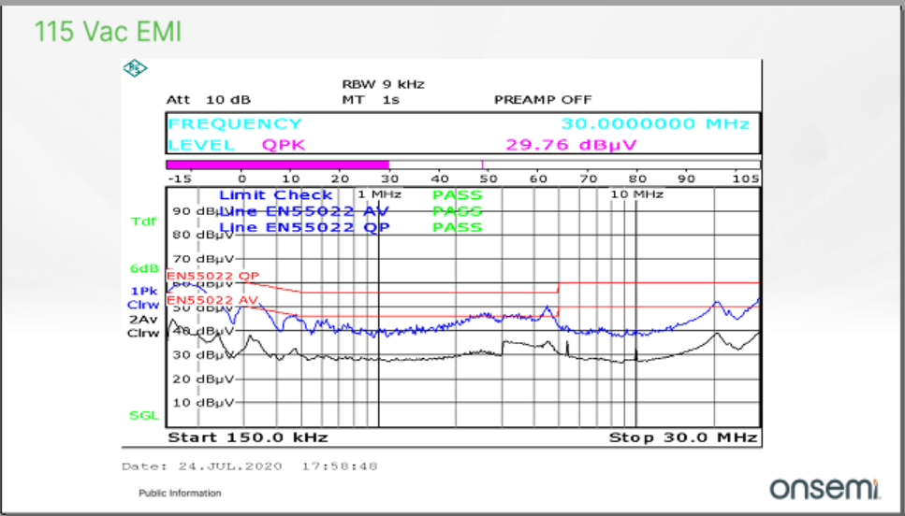The height and width of the screenshot is (516, 905).
Task: Click the onsemi logo
Action: [824, 487]
